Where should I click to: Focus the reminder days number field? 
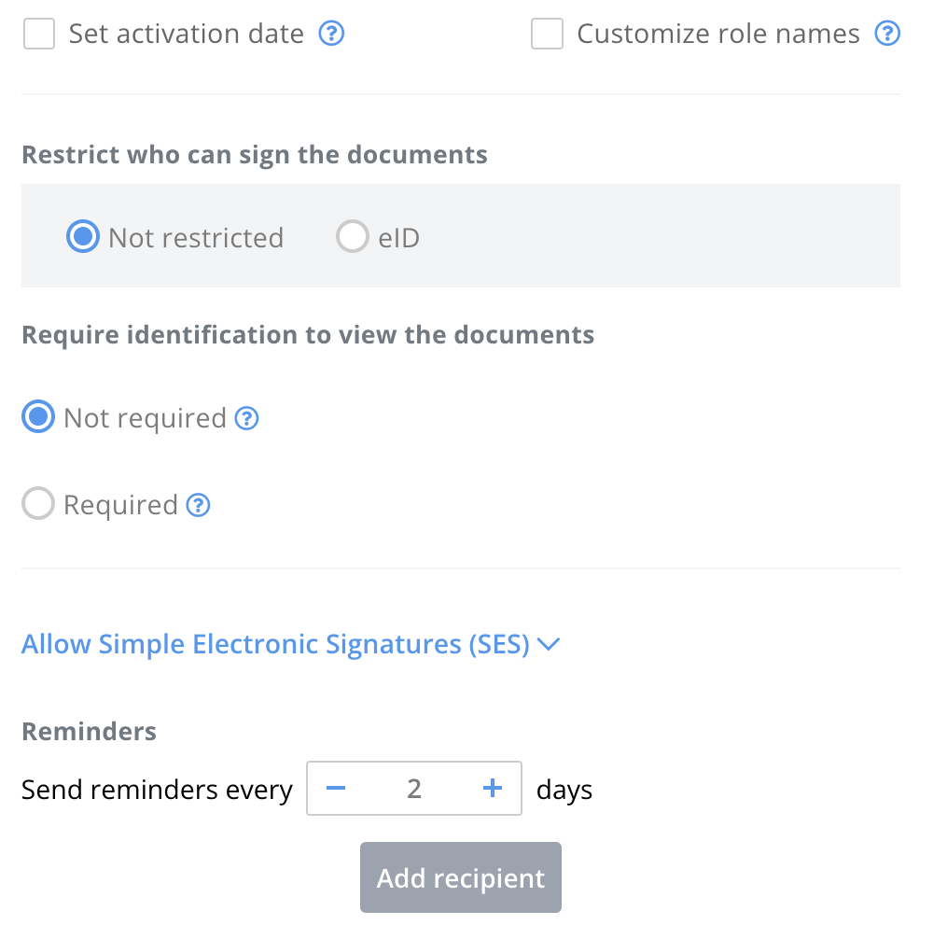point(414,788)
